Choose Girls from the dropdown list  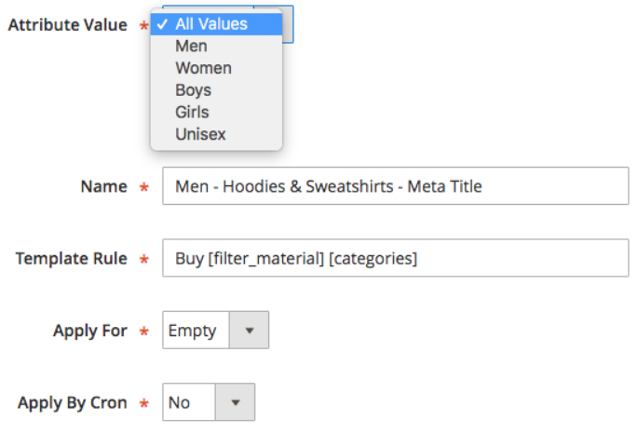(x=192, y=112)
